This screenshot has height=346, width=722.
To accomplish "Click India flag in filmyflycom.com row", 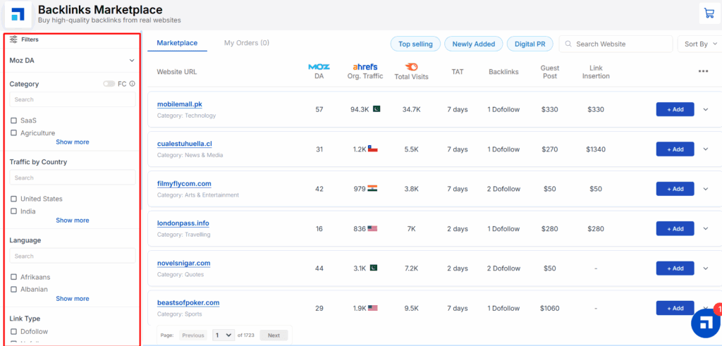I will (x=372, y=189).
